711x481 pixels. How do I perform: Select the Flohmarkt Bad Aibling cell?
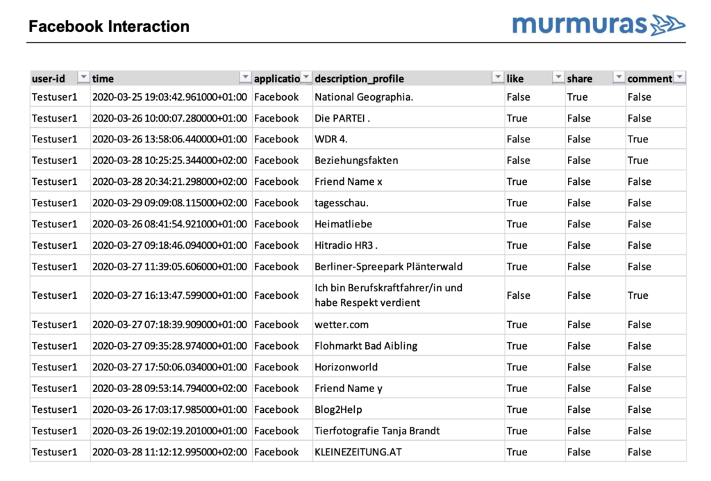(x=366, y=346)
